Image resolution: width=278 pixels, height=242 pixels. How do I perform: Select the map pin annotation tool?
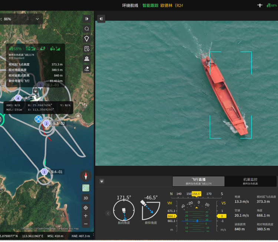click(87, 38)
